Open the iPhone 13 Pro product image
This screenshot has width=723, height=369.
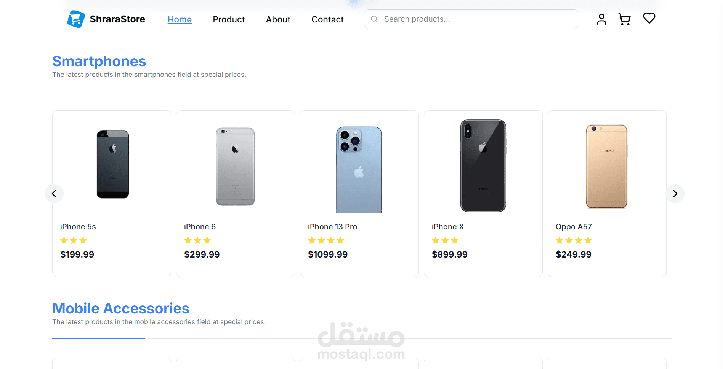[359, 169]
